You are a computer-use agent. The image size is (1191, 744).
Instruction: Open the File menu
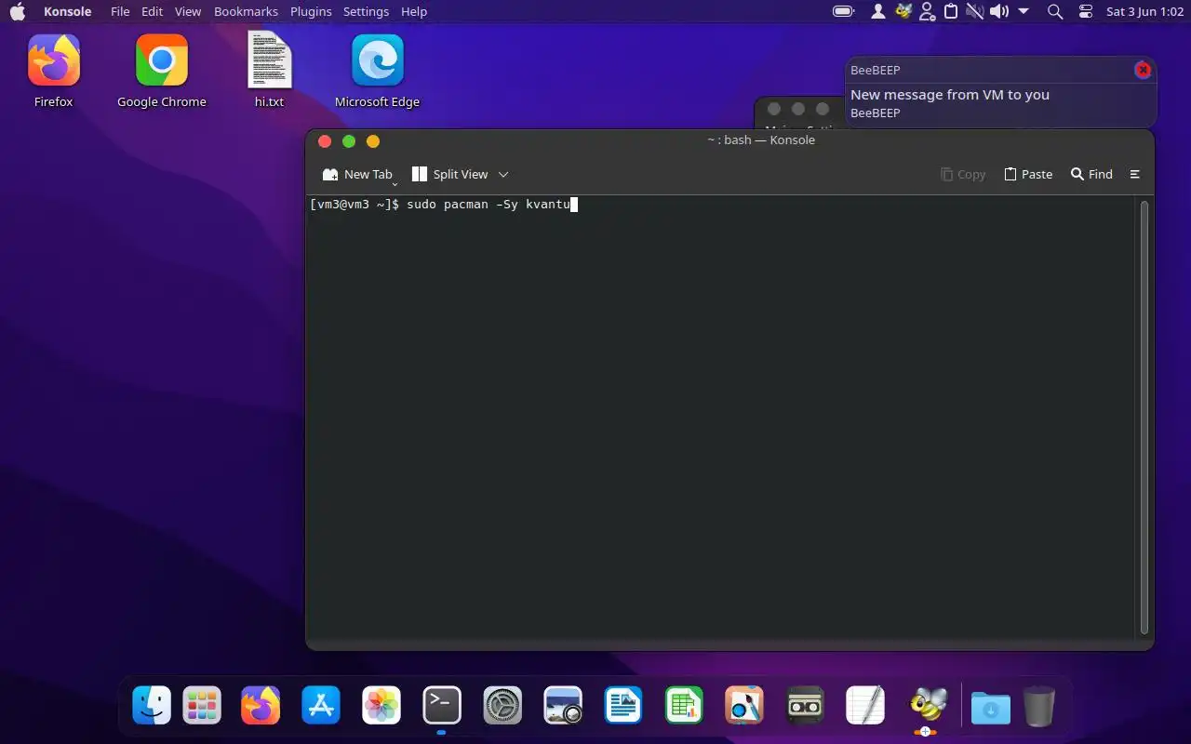[120, 11]
